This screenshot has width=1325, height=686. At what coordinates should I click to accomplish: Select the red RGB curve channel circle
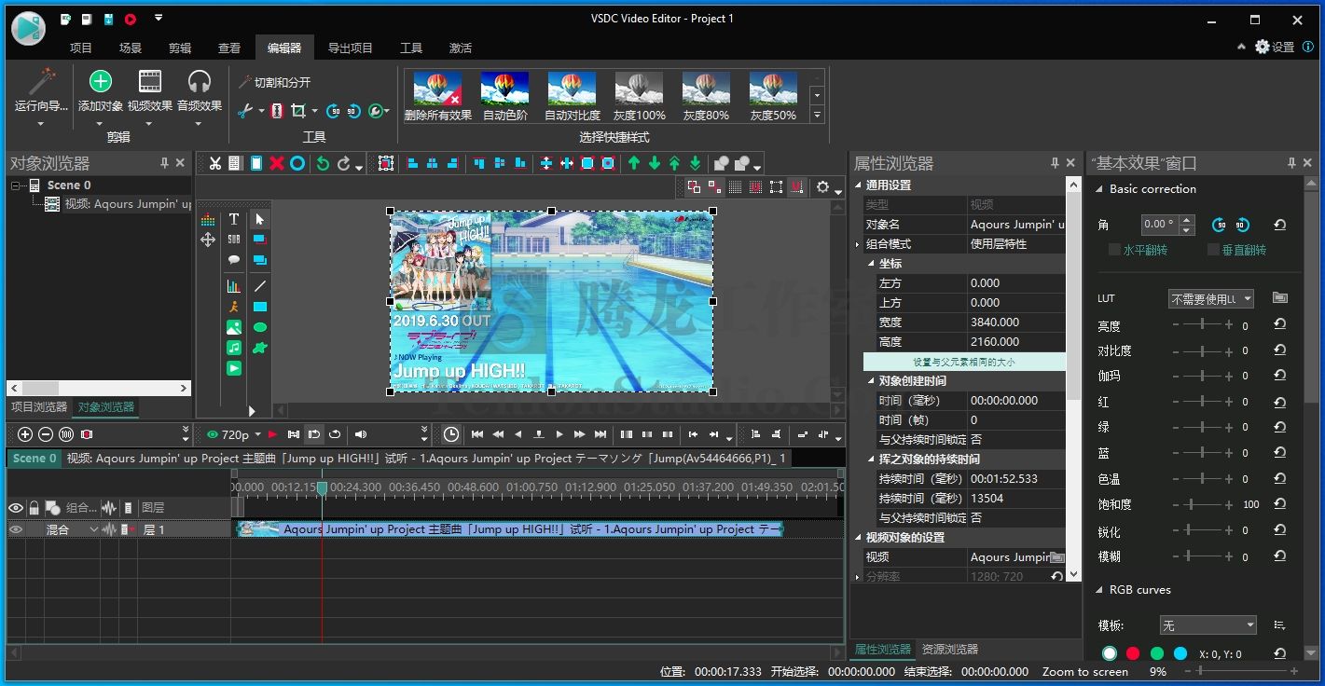(x=1133, y=653)
